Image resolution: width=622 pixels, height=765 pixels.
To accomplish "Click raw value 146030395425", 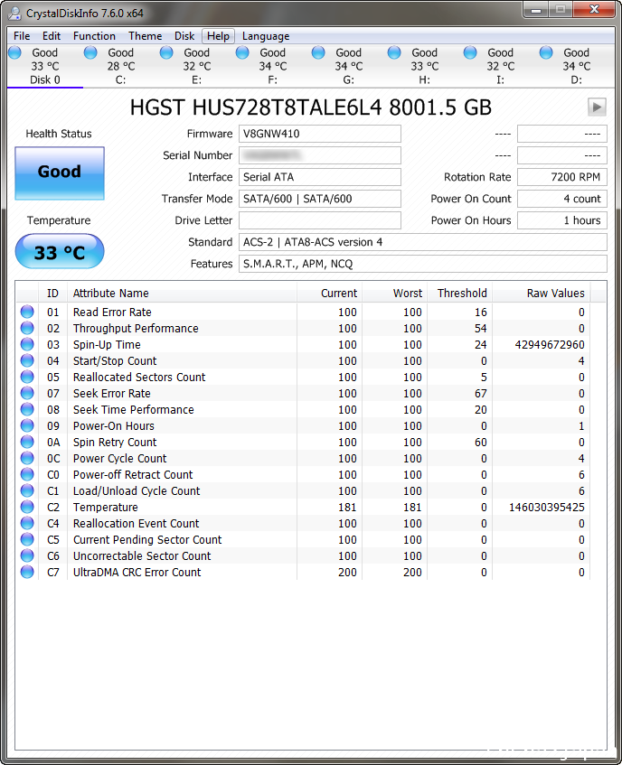I will 546,508.
